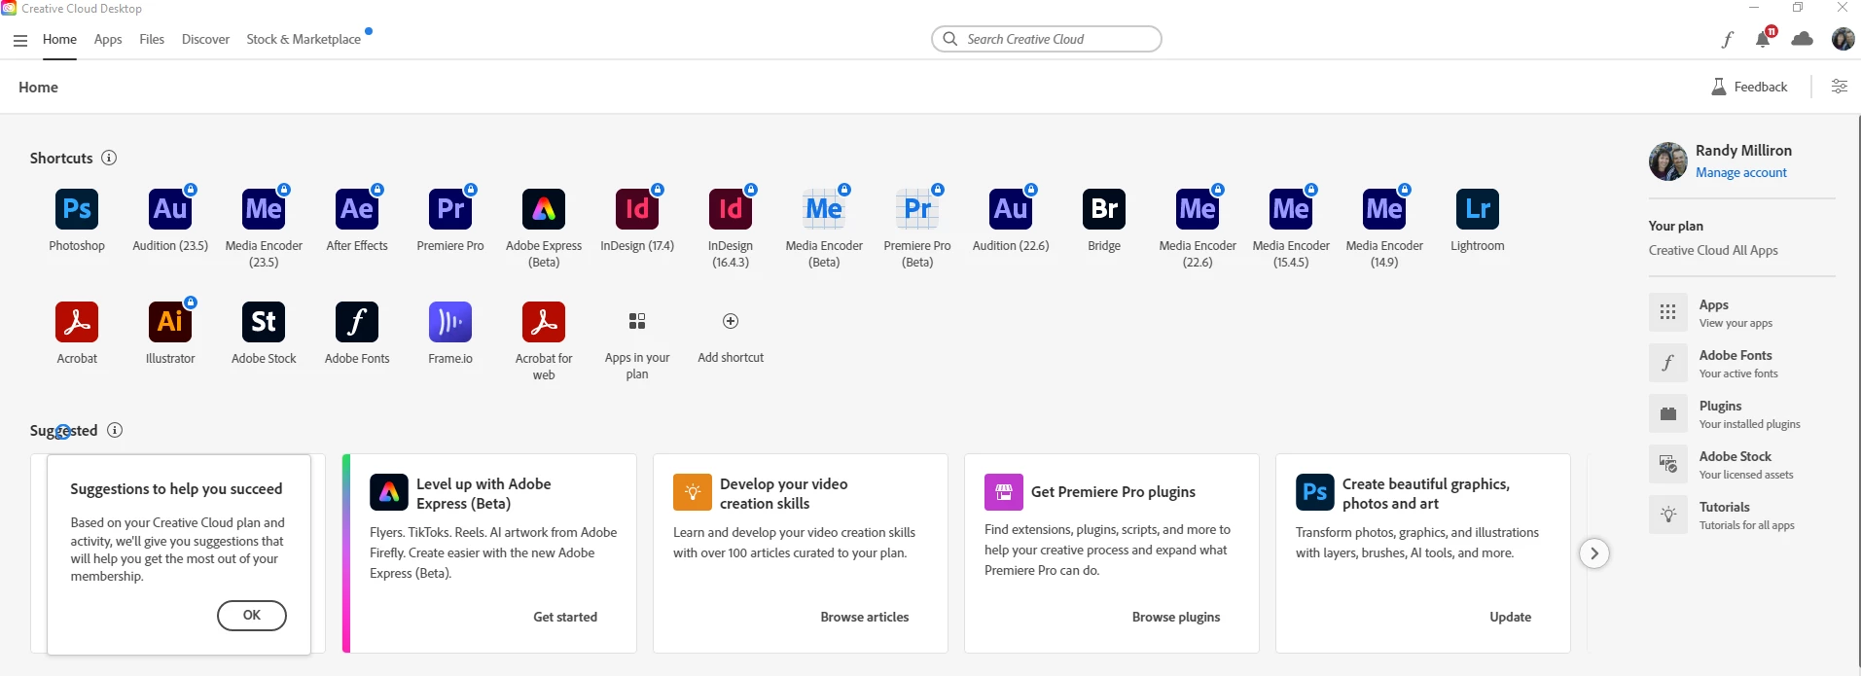Open the hamburger navigation menu
The height and width of the screenshot is (676, 1861).
coord(20,40)
